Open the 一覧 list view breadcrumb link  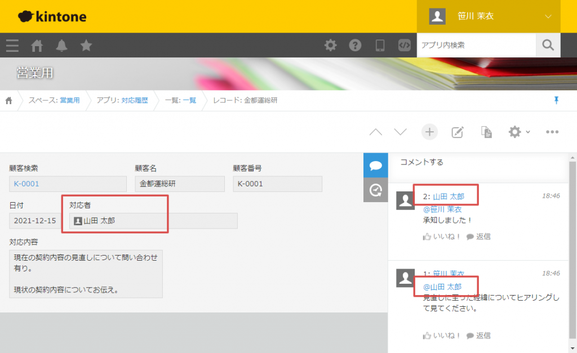coord(189,100)
